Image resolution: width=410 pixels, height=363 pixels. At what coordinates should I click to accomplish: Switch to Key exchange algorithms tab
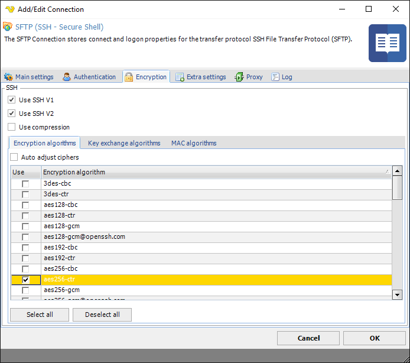tap(124, 143)
